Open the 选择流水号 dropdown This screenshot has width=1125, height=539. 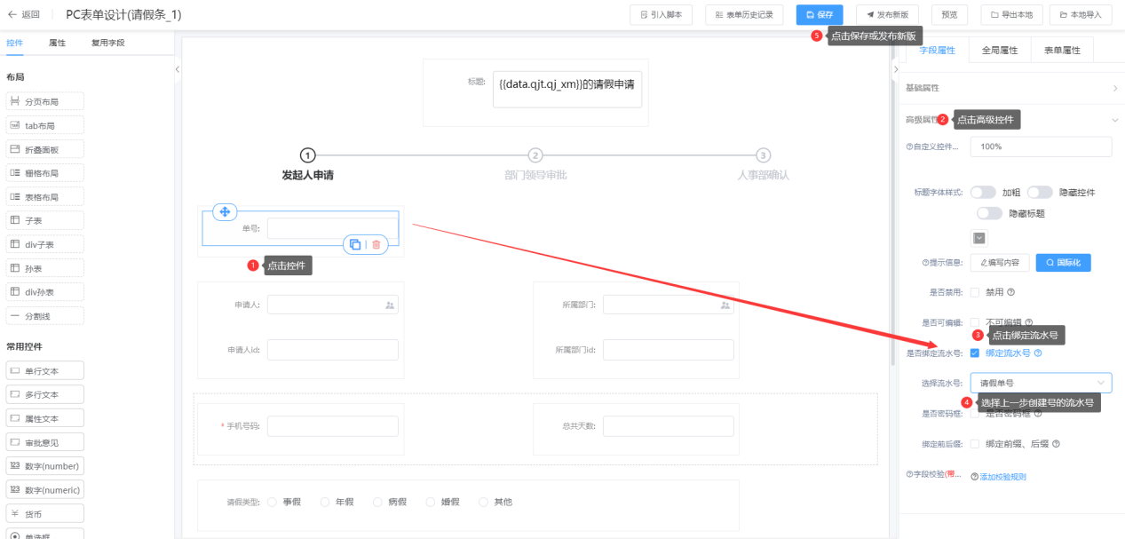(x=1040, y=383)
